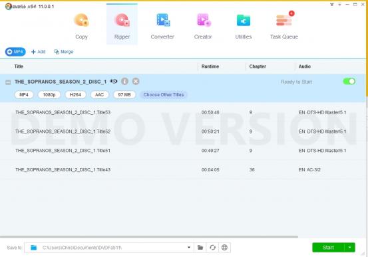Click Title53 audio EN DTS-HD Master
The image size is (368, 257).
point(322,112)
